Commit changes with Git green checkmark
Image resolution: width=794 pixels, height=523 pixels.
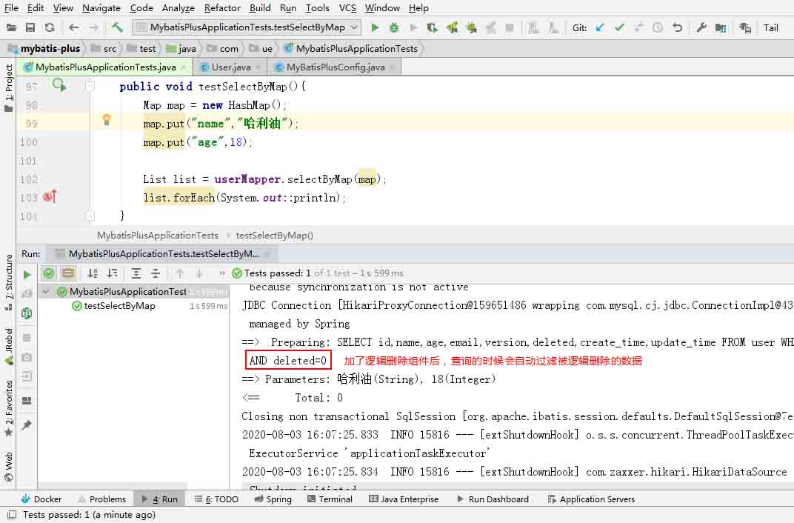(x=619, y=27)
